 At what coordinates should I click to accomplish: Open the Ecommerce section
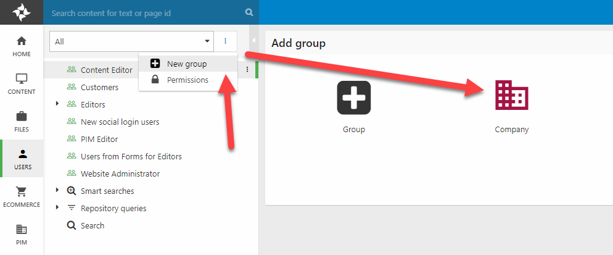[22, 196]
